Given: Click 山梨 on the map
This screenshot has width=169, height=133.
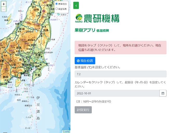Looking at the screenshot, I should [13, 65].
